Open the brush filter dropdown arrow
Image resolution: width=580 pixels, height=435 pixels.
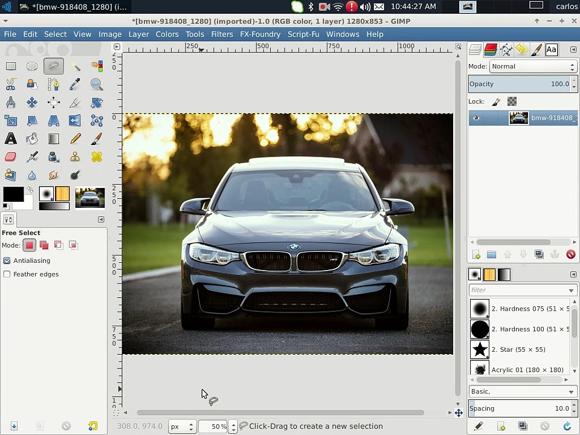571,291
